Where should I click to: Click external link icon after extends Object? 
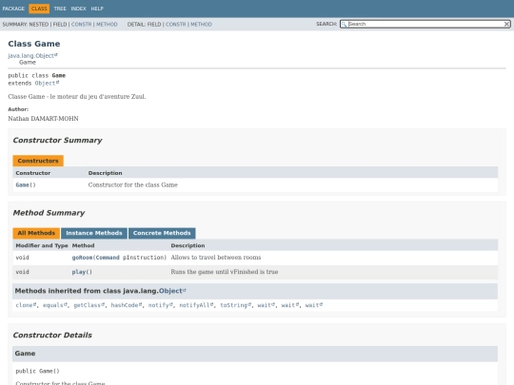pos(58,83)
